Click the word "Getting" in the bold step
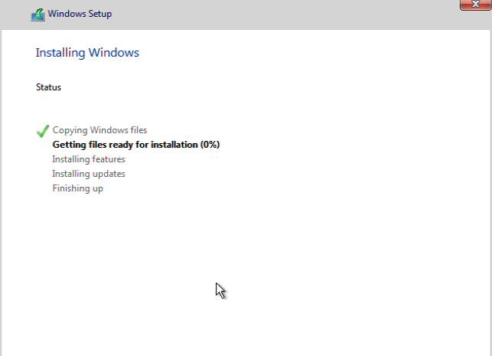Screen dimensions: 492x356 (x=69, y=145)
